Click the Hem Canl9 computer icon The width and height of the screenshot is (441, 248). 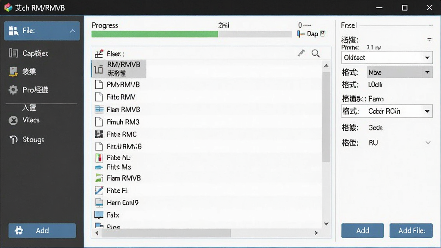click(99, 202)
